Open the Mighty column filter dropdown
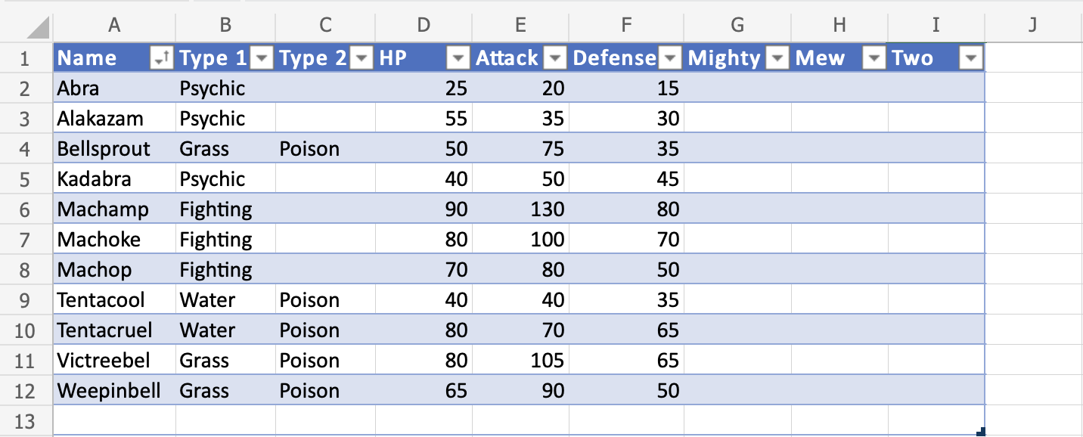This screenshot has width=1083, height=437. pos(777,58)
